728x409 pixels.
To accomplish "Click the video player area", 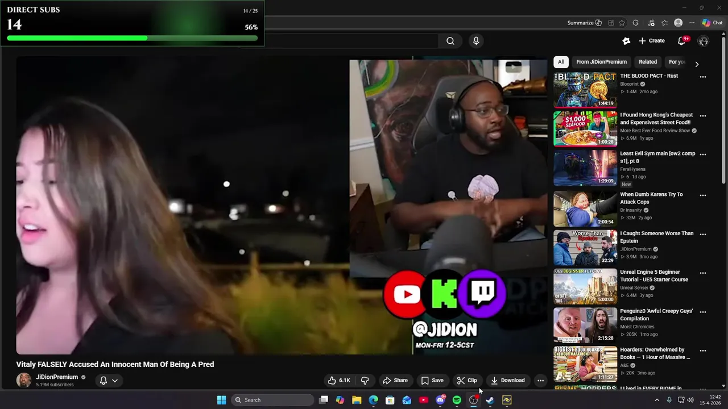I will [282, 206].
